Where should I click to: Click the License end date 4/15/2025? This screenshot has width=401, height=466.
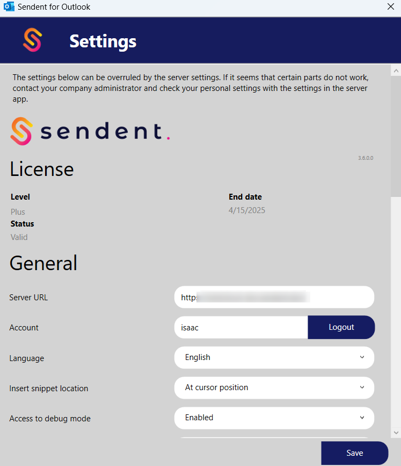coord(247,210)
